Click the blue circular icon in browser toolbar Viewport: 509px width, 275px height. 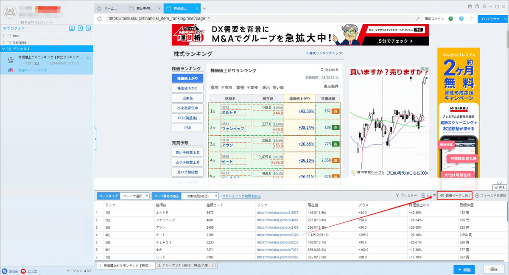point(461,19)
